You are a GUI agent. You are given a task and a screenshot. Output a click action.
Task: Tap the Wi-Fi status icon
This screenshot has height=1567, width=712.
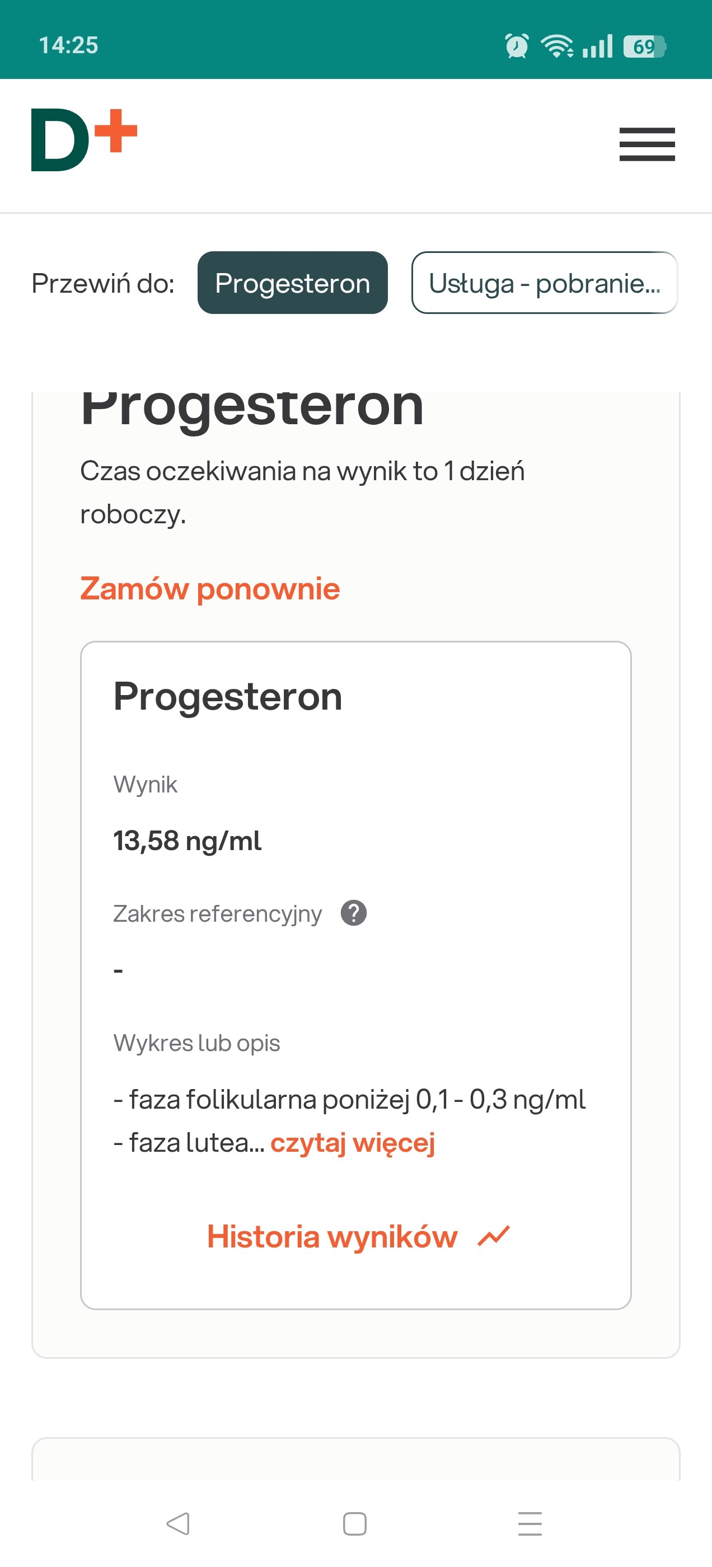tap(556, 46)
